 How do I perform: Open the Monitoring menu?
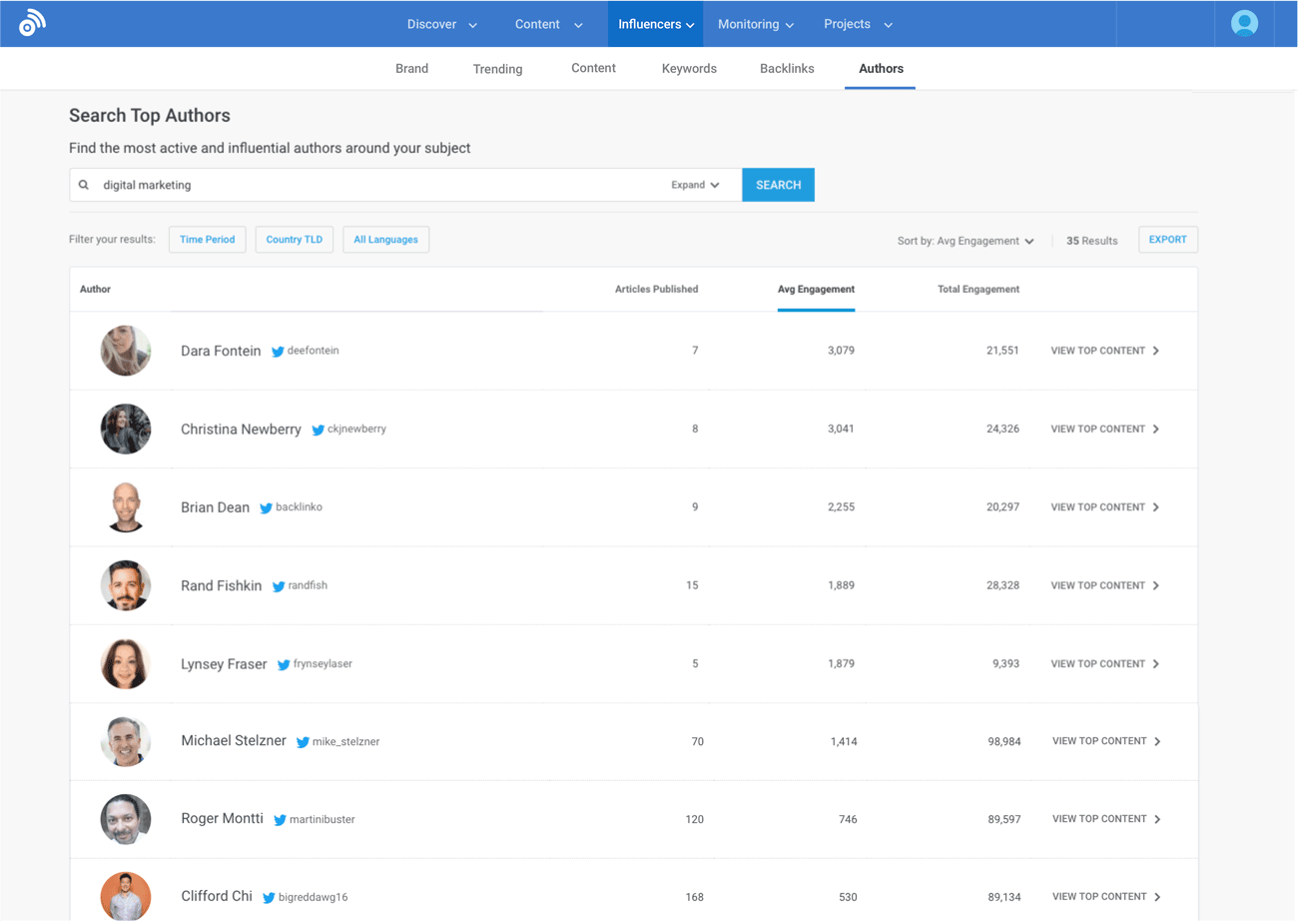(756, 22)
